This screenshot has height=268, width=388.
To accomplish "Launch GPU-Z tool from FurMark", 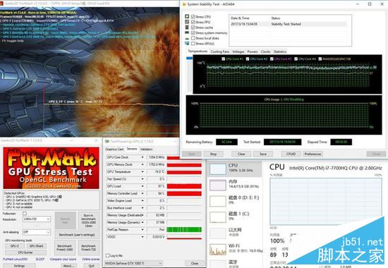I will tap(15, 246).
